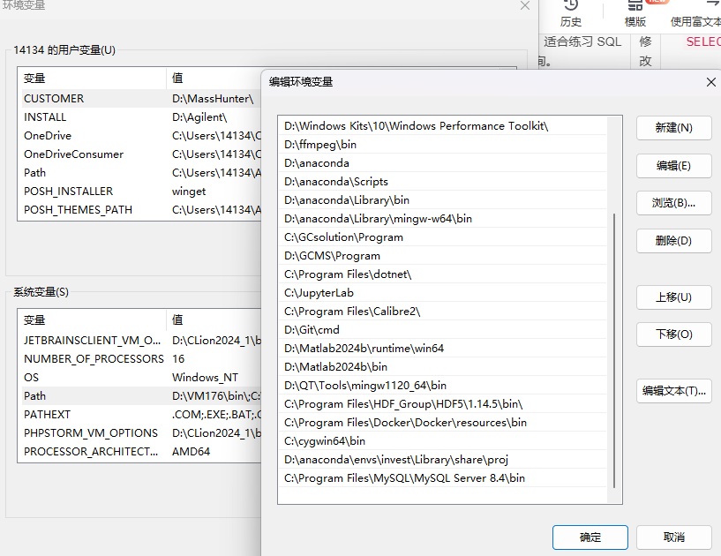
Task: Select the OS system variable row
Action: [x=139, y=378]
